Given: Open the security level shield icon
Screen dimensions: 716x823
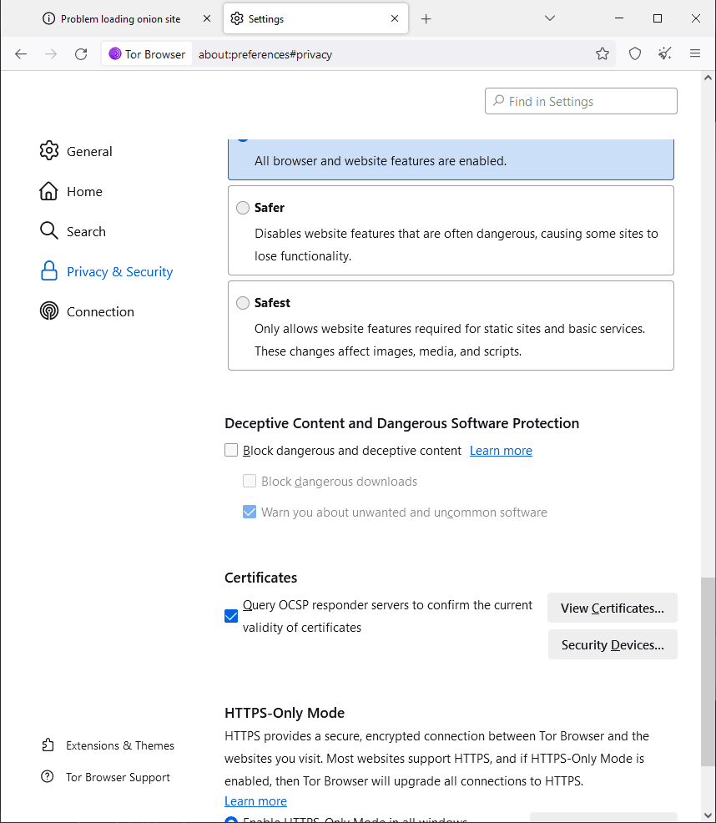Looking at the screenshot, I should click(634, 53).
